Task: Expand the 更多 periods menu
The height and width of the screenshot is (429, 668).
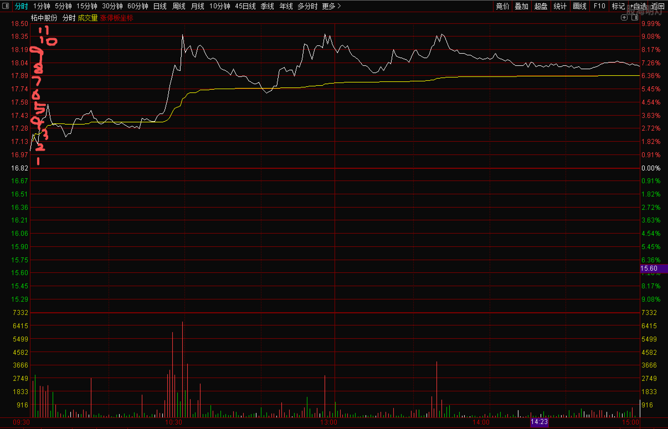Action: [331, 6]
